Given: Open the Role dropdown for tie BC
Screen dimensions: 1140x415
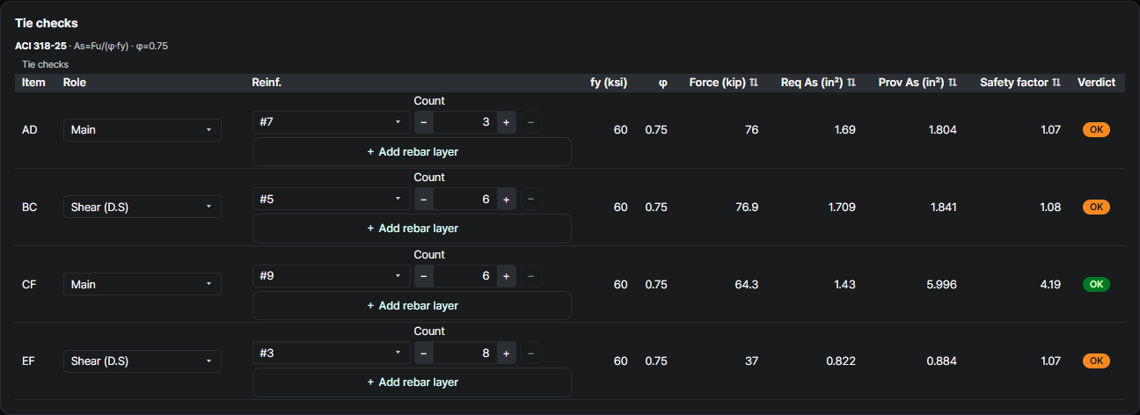Looking at the screenshot, I should (x=142, y=207).
